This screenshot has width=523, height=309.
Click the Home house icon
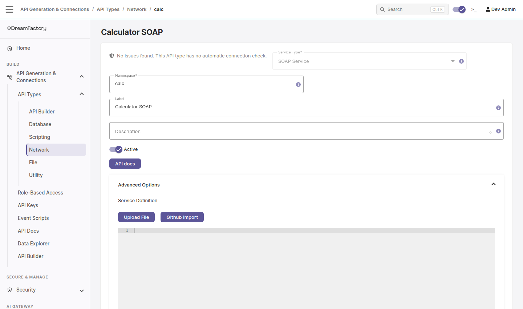tap(10, 48)
